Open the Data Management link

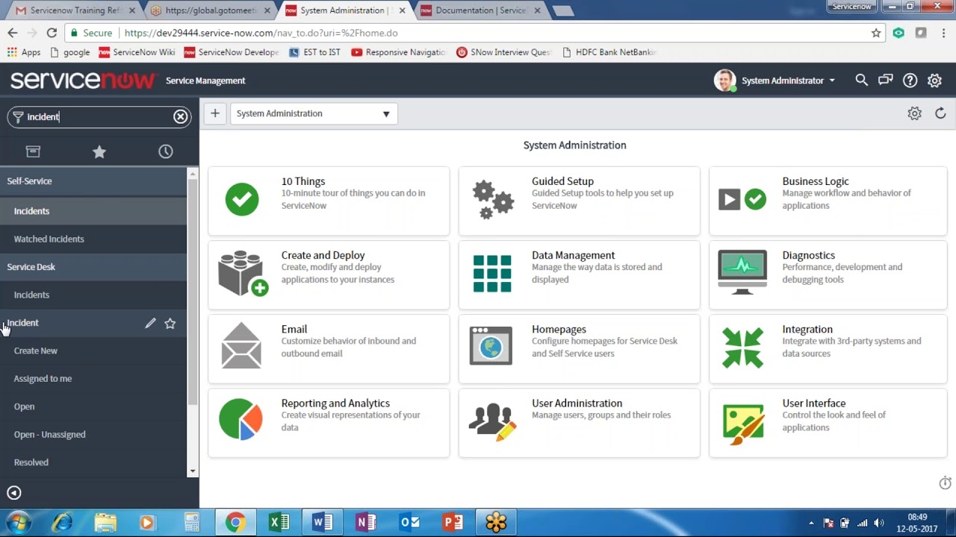click(573, 255)
